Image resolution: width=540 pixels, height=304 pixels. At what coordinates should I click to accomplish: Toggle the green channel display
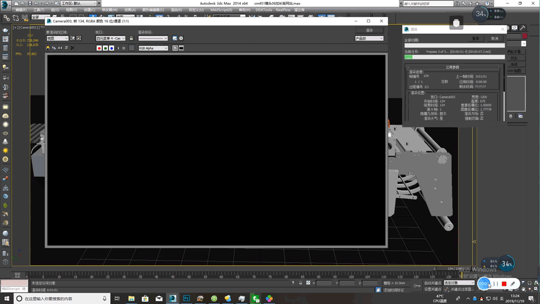coord(105,48)
